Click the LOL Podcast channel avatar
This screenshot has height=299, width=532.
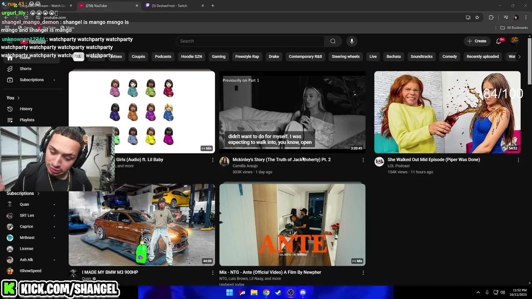click(x=379, y=162)
